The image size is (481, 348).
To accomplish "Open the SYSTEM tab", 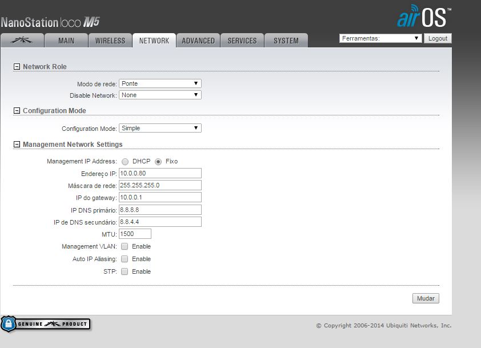I will (x=286, y=41).
